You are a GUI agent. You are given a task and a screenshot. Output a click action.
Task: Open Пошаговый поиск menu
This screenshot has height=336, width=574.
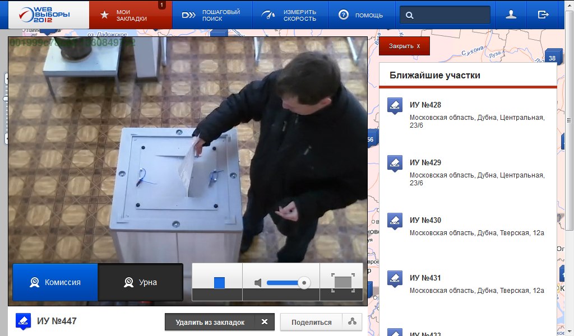tap(212, 15)
